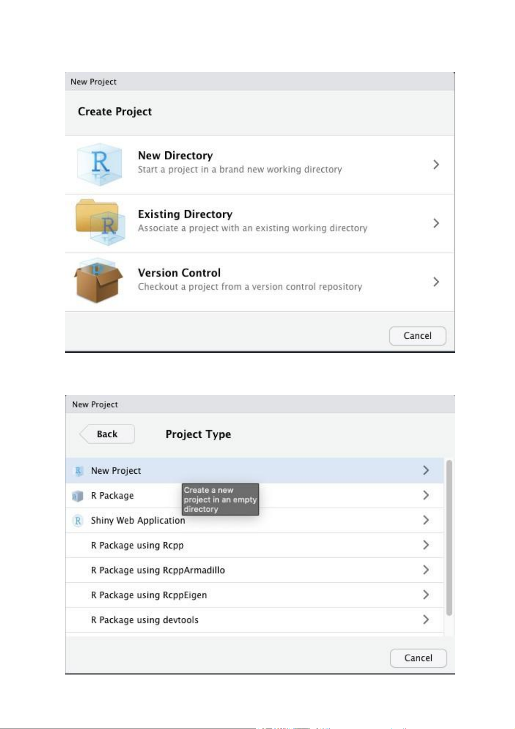515x729 pixels.
Task: Select the Existing Directory option title
Action: coord(185,214)
